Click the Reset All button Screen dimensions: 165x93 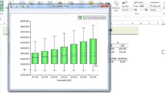155,6
